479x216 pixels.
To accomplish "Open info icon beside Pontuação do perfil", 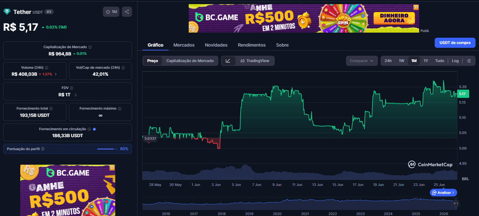I will pos(43,149).
